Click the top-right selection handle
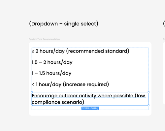The width and height of the screenshot is (165, 131). [x=148, y=92]
